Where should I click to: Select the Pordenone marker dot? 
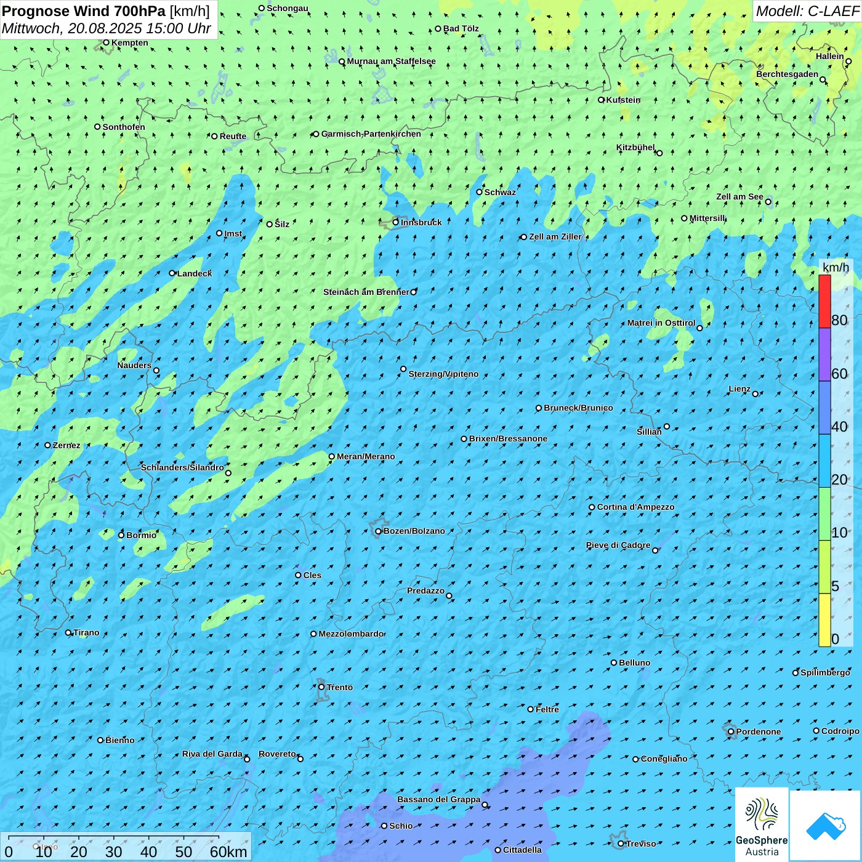pos(731,731)
